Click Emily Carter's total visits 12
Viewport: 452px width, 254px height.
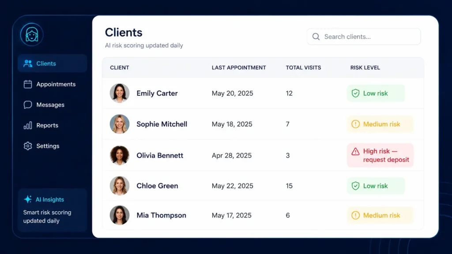pyautogui.click(x=289, y=93)
